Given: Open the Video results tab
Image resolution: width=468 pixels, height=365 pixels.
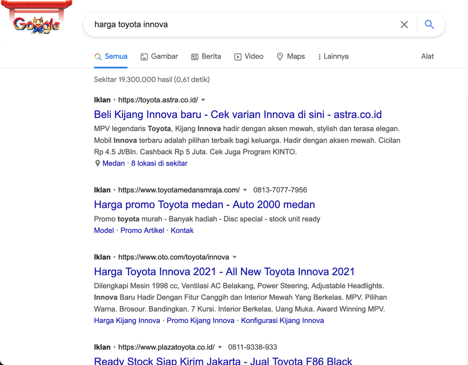Looking at the screenshot, I should tap(249, 57).
